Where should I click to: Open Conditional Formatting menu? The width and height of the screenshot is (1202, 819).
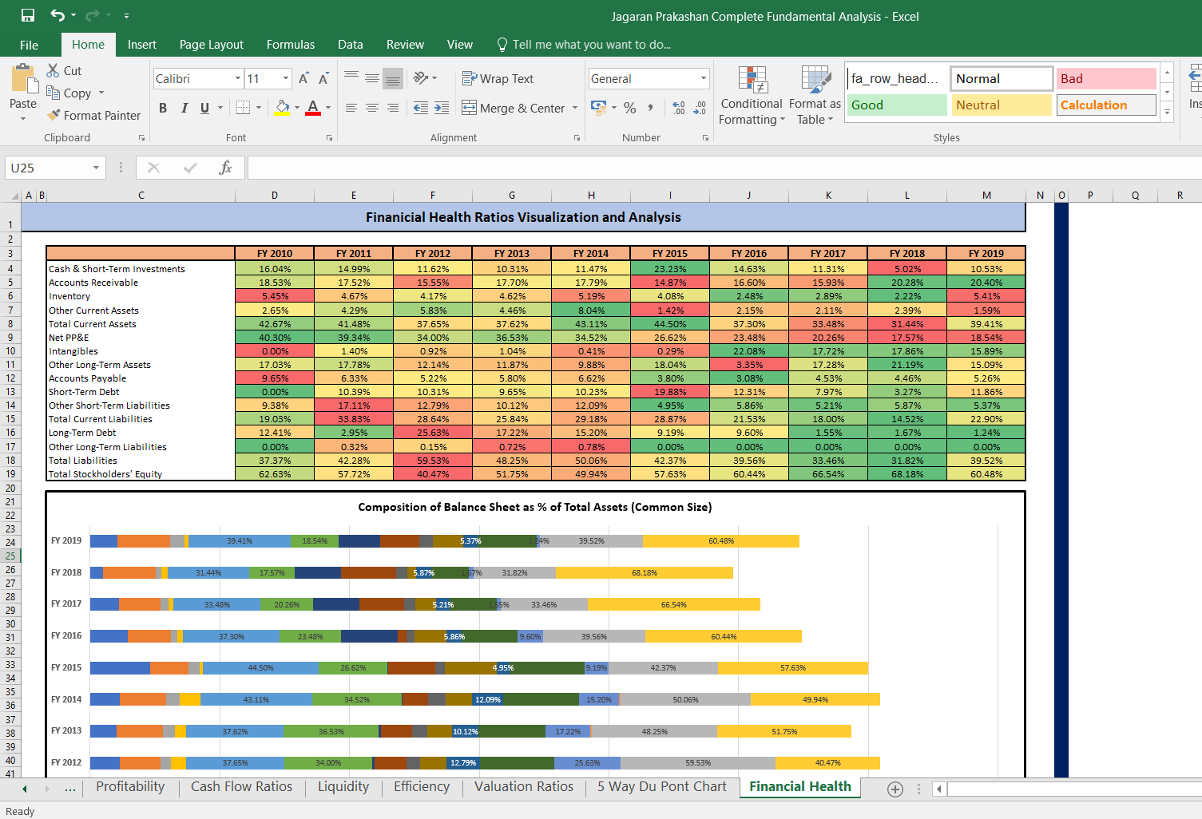[752, 96]
